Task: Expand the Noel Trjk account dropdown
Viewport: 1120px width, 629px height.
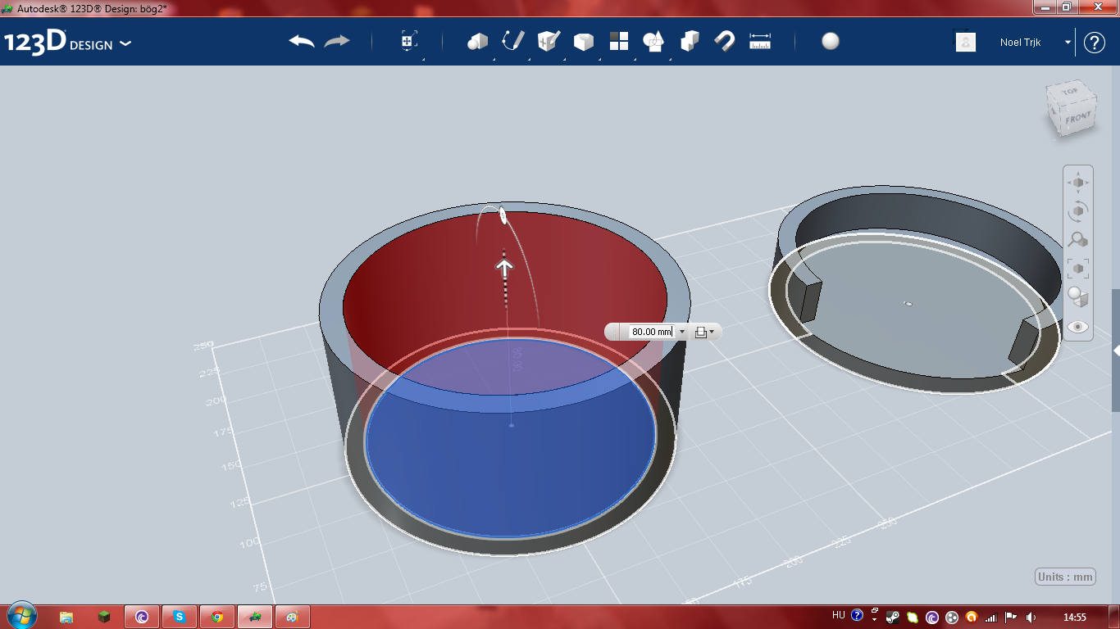Action: click(x=1068, y=42)
